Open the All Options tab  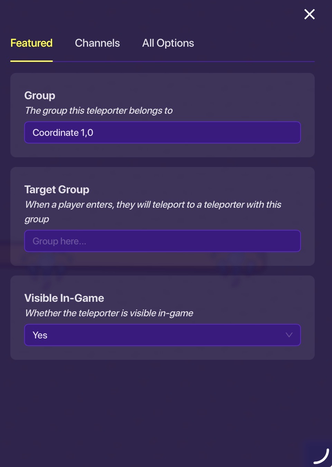coord(168,43)
